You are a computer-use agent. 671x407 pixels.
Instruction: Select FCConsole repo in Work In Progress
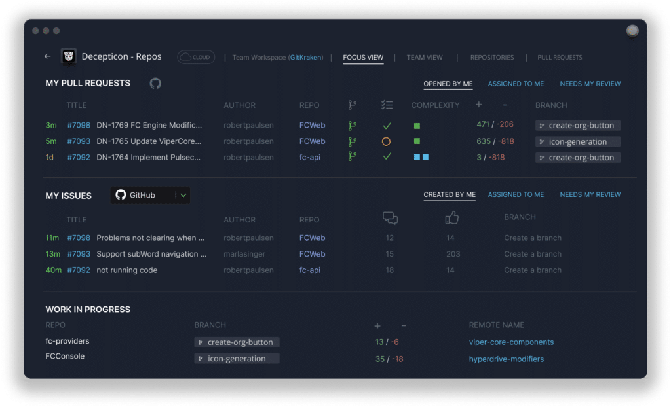(65, 356)
